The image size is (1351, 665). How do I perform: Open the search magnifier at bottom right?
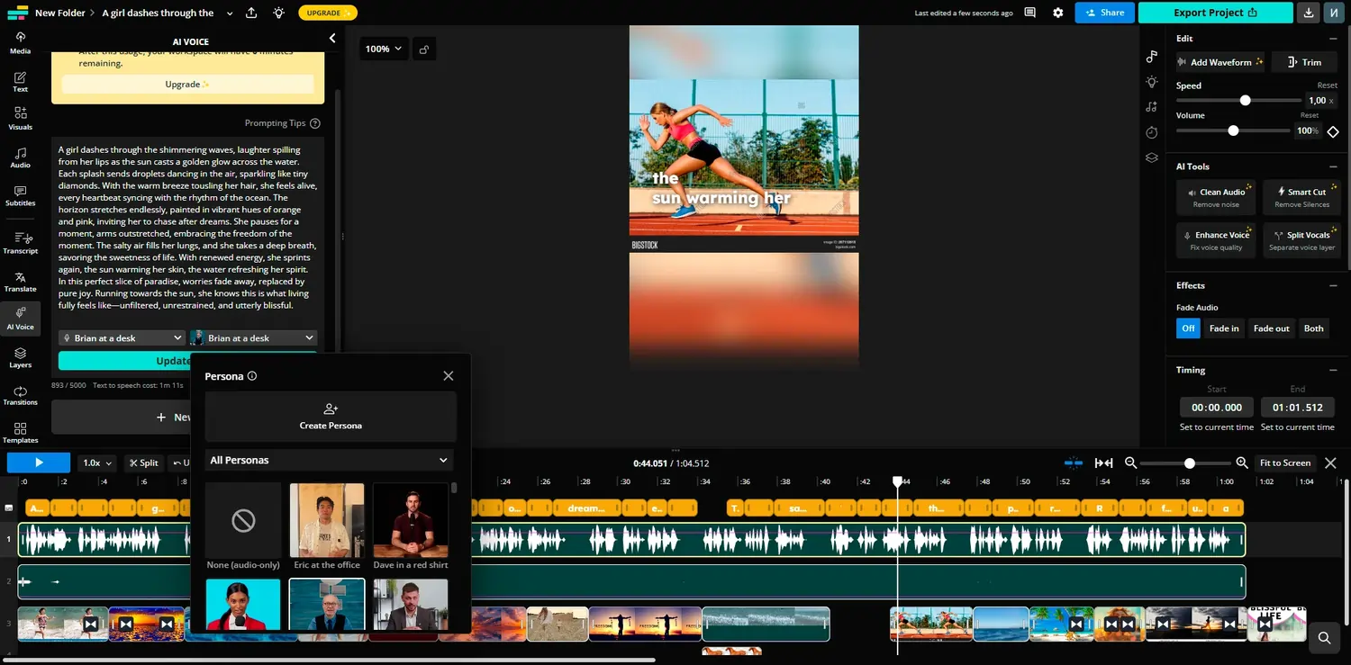[x=1324, y=638]
